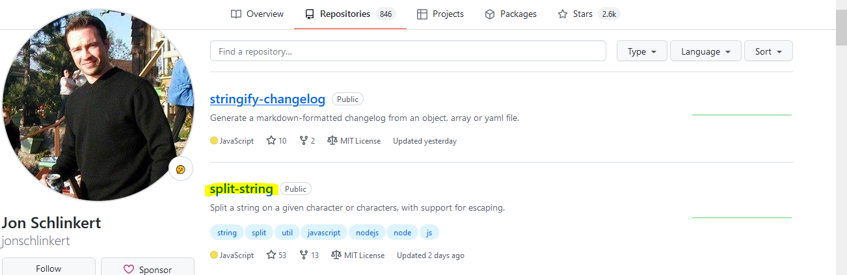Click Jon Schlinkert's profile avatar photo

(x=98, y=105)
